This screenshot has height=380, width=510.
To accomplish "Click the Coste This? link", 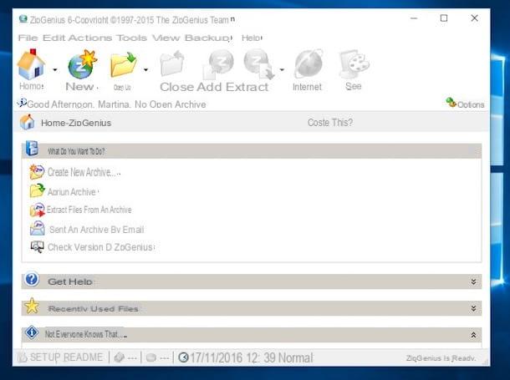I will [x=329, y=123].
